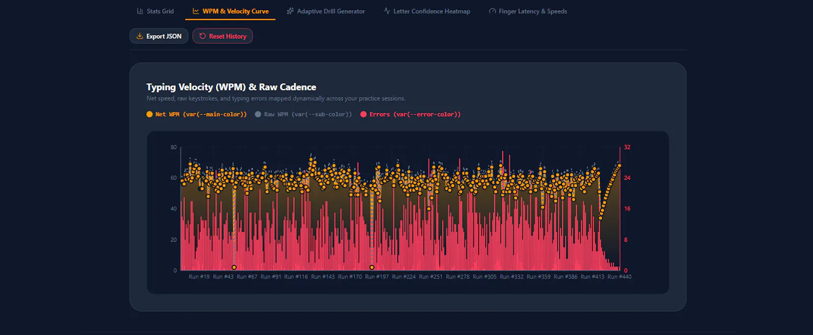
Task: Click the left axis value 80
Action: (x=174, y=147)
